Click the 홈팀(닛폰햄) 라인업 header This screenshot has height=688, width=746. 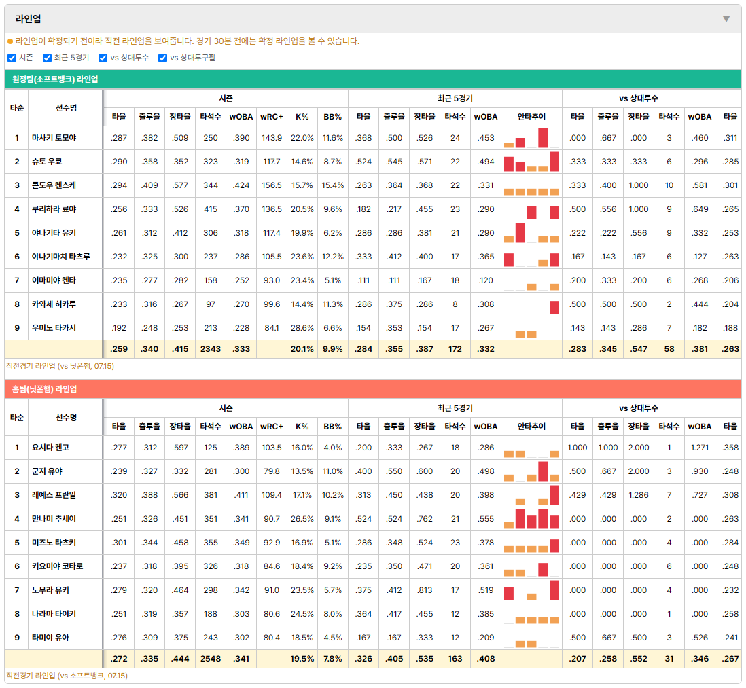click(373, 389)
